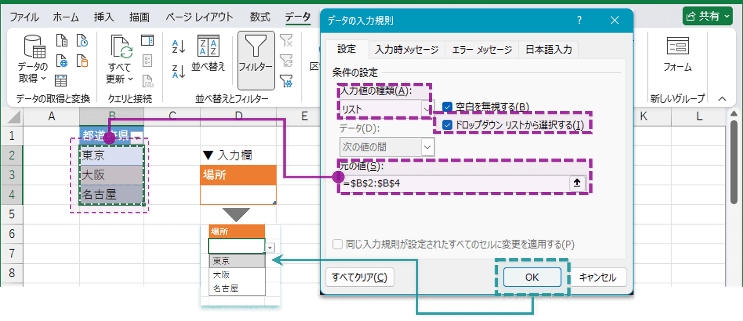Open the Share button dropdown chevron
Image resolution: width=743 pixels, height=321 pixels.
tap(727, 16)
